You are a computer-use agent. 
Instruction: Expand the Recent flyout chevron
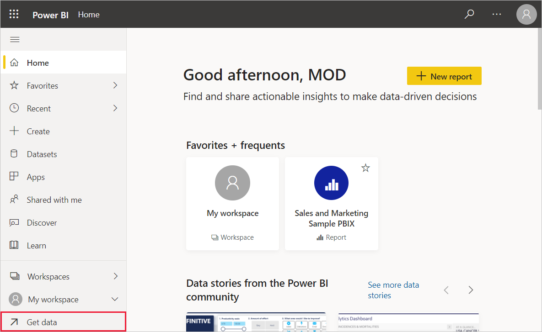[115, 108]
